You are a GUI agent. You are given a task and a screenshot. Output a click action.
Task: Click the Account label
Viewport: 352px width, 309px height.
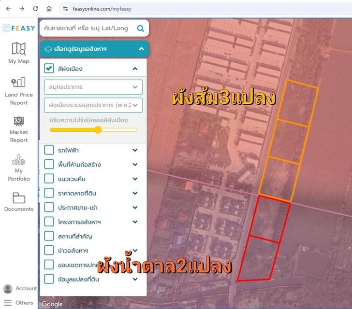pos(26,288)
